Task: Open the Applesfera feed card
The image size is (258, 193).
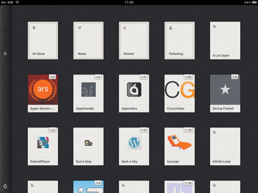Action: (x=134, y=94)
